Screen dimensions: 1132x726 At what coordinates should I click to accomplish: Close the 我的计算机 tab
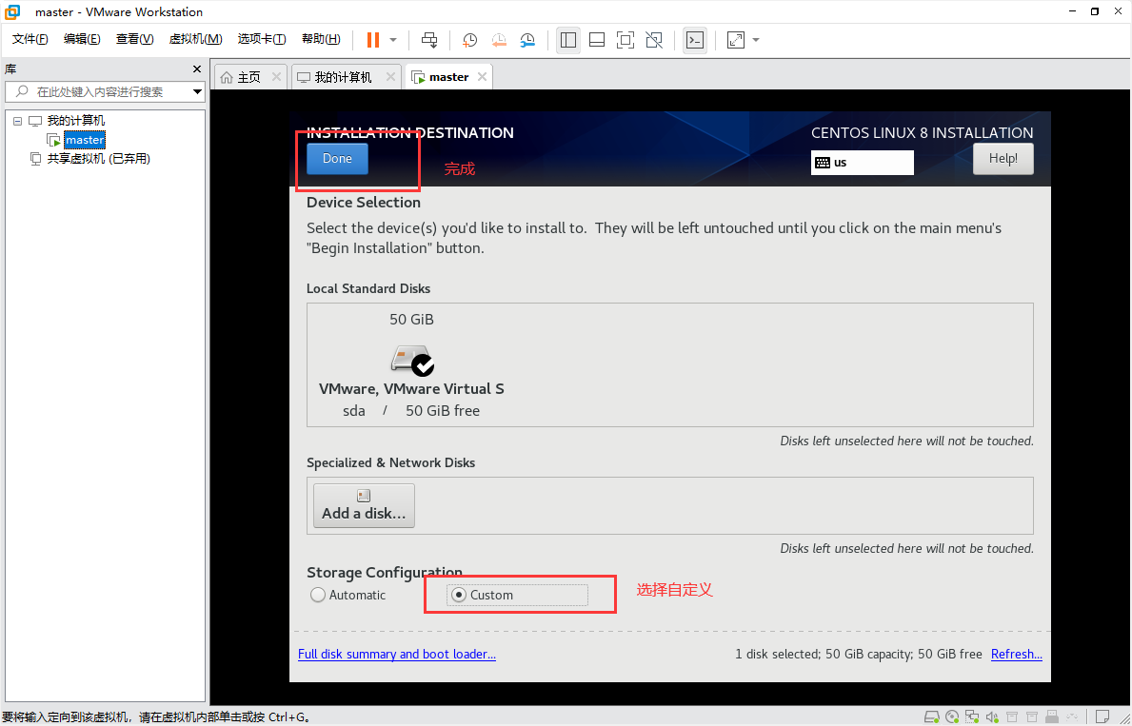pos(390,76)
